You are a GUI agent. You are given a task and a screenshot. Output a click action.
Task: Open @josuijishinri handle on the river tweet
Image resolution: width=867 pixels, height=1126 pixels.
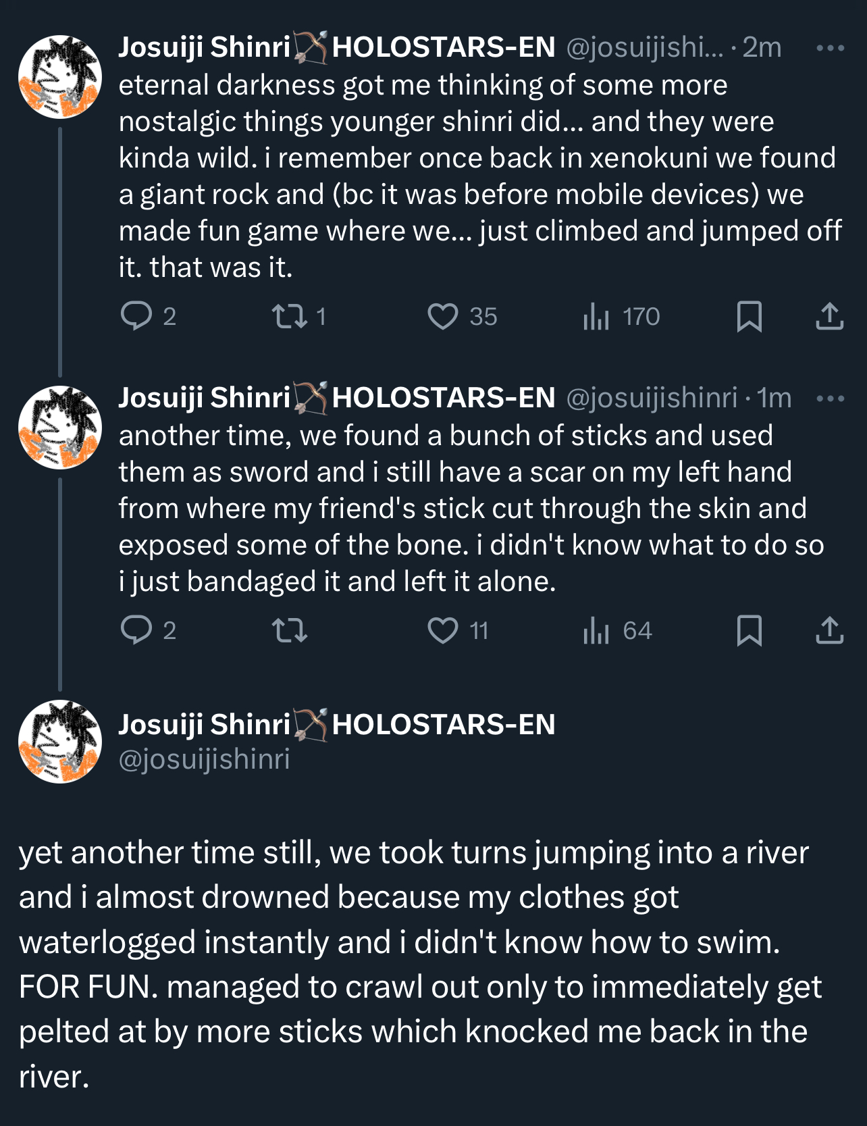[204, 759]
